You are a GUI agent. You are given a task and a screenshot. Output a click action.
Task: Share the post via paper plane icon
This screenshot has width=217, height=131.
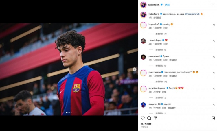155,118
